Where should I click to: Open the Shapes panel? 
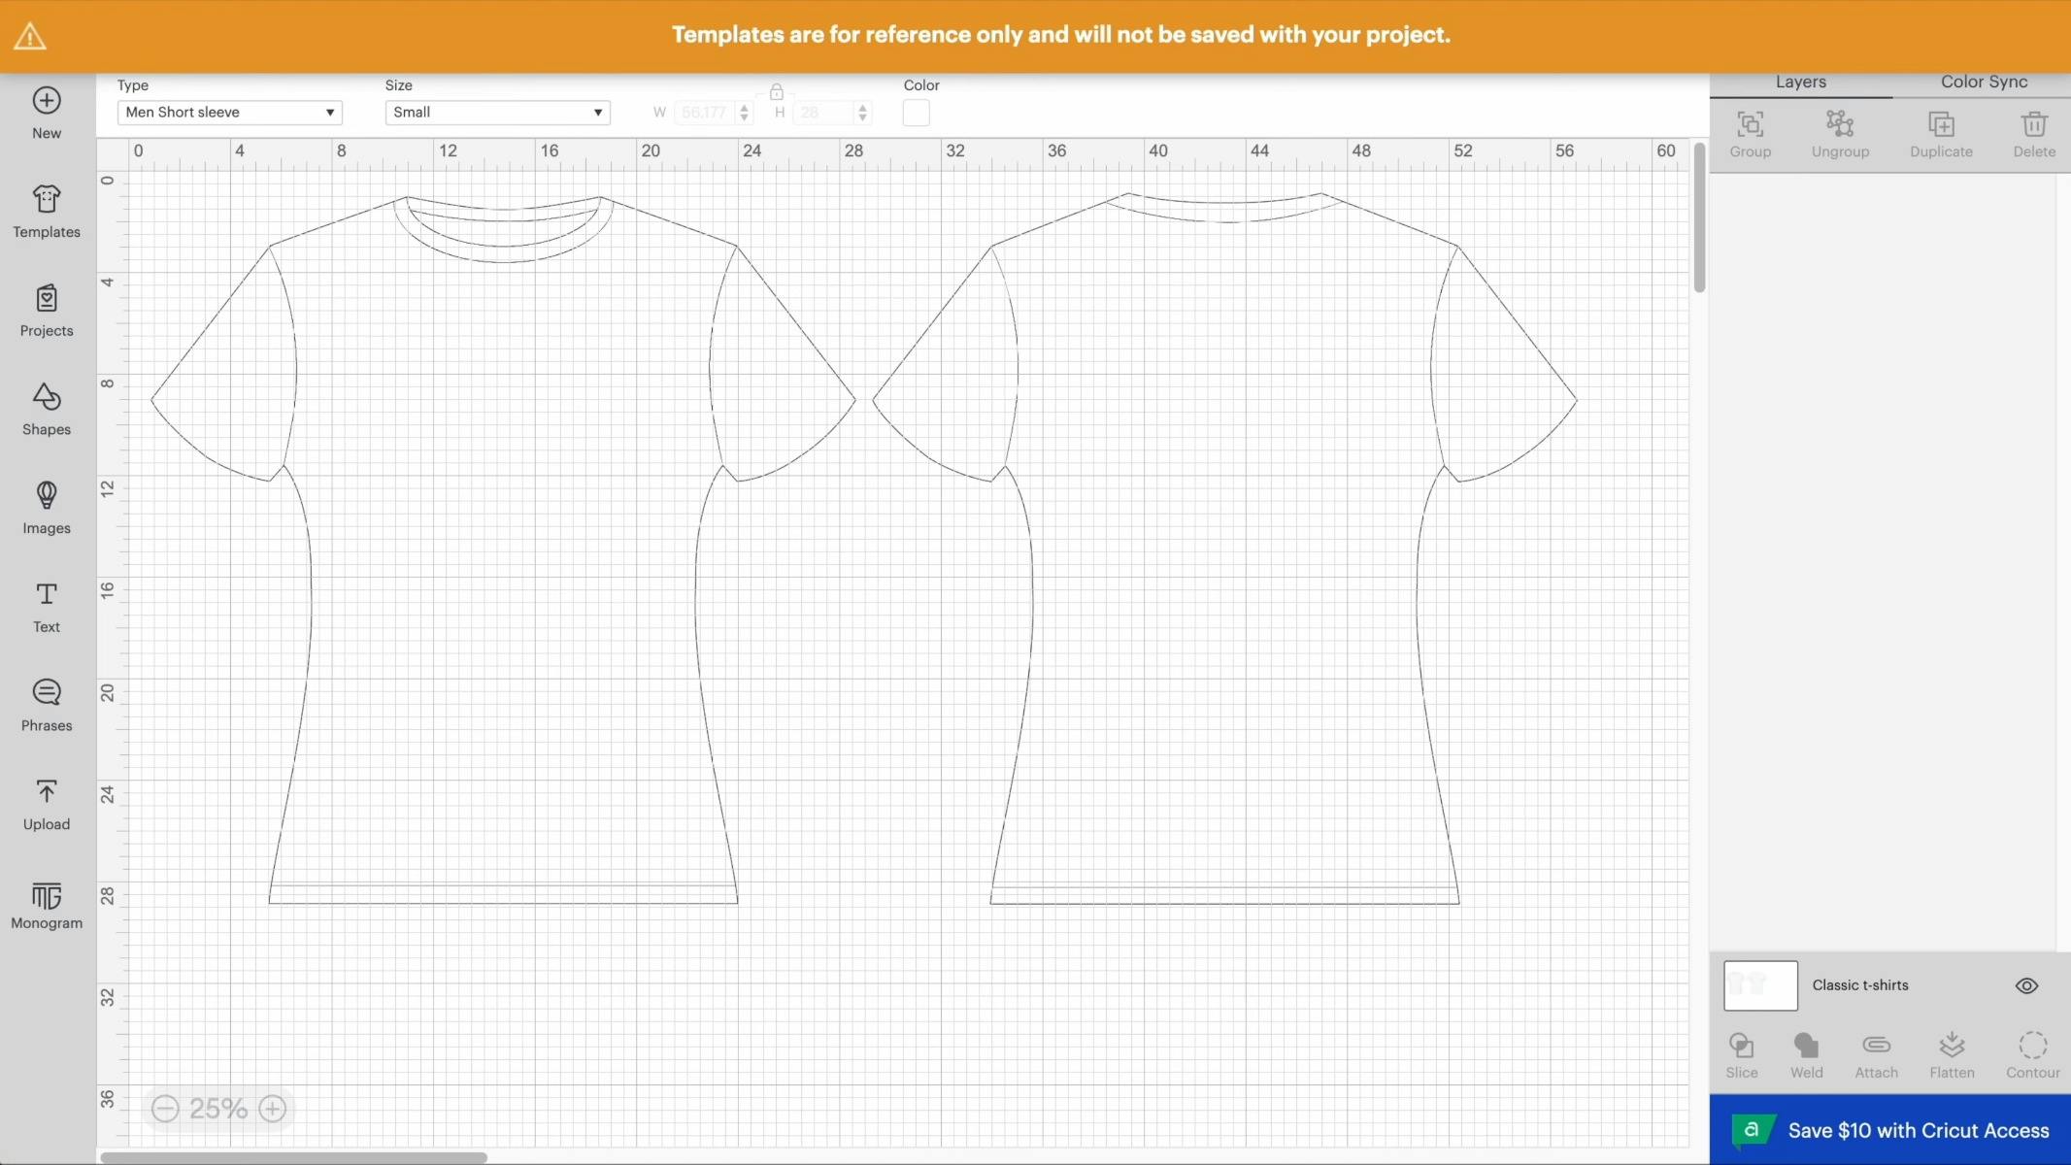tap(46, 409)
